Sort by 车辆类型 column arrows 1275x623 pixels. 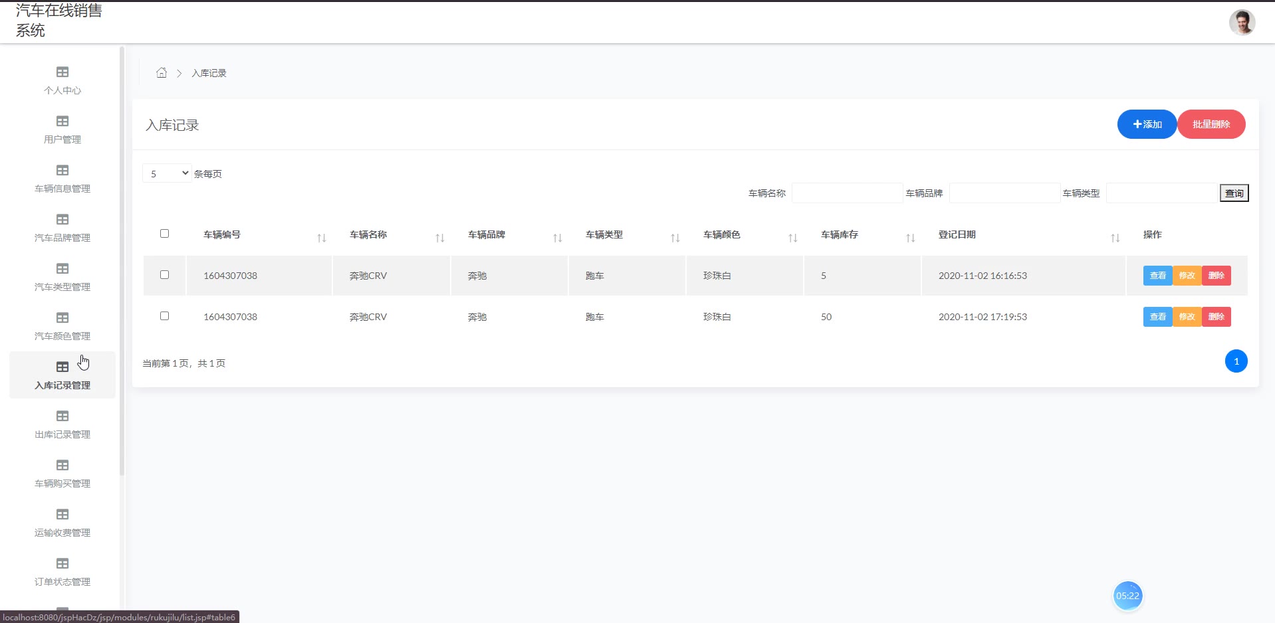pos(675,238)
